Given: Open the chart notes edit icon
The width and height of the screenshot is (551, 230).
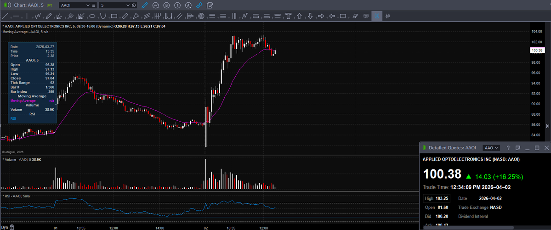Looking at the screenshot, I should click(210, 5).
